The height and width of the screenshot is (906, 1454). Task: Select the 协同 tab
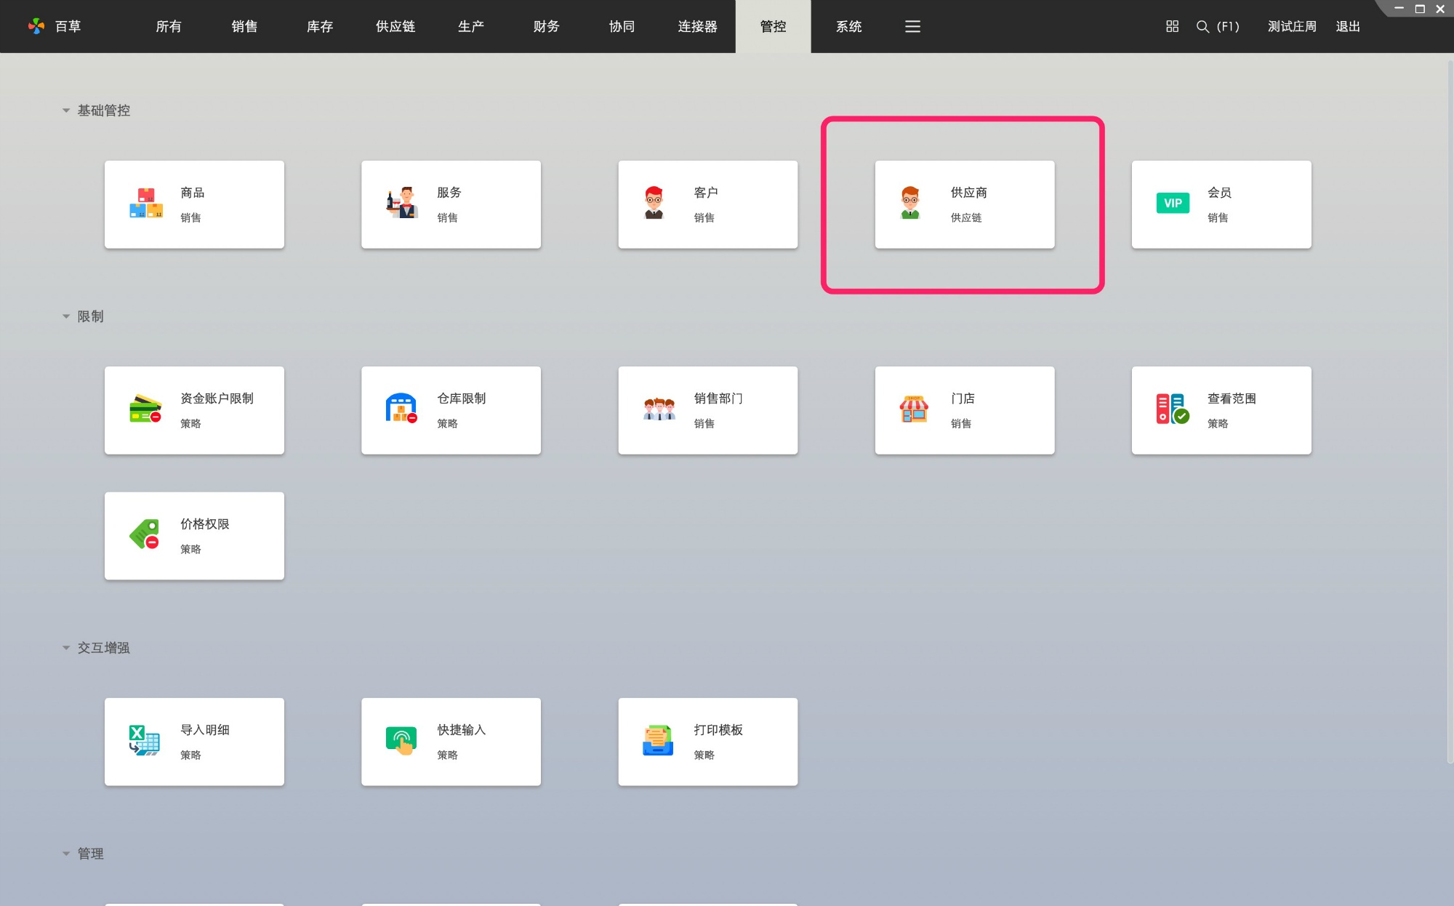point(622,26)
